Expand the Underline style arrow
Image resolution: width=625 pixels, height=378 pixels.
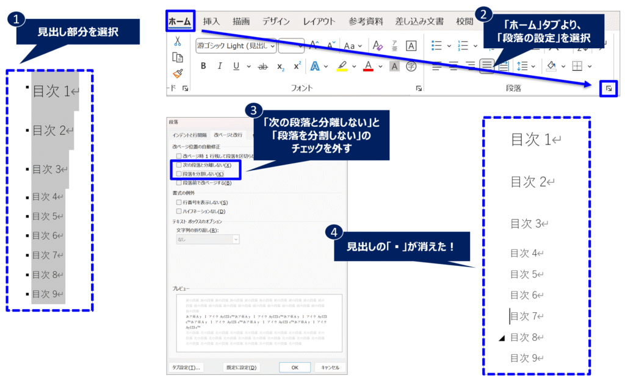248,66
